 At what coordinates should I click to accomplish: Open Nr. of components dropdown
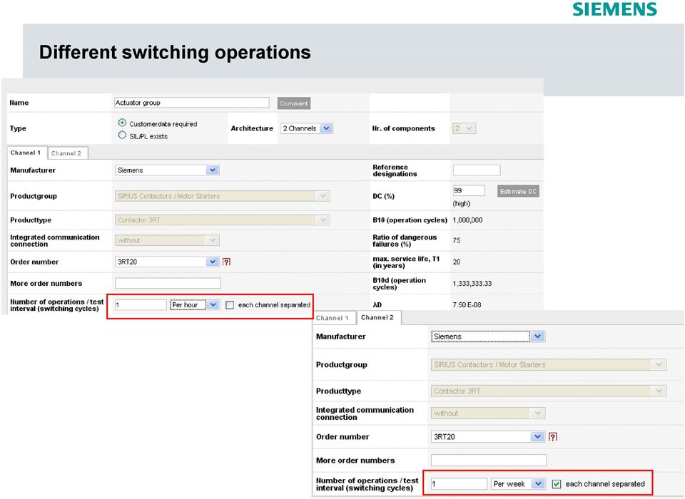[x=464, y=128]
